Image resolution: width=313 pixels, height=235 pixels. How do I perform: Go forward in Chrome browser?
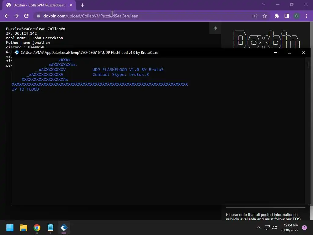(17, 16)
